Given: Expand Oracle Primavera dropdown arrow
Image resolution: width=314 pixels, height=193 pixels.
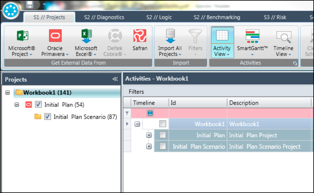Looking at the screenshot, I should tap(67, 54).
